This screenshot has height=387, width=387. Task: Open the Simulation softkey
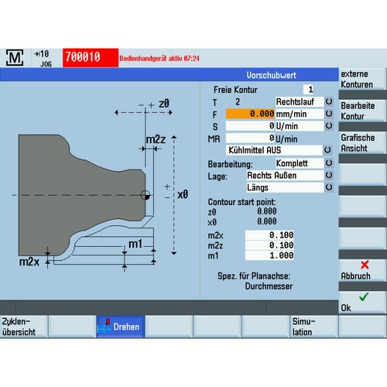pos(313,327)
